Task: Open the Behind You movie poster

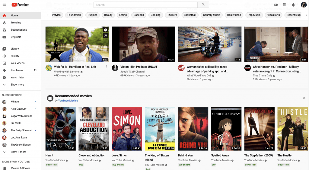Action: [x=193, y=129]
